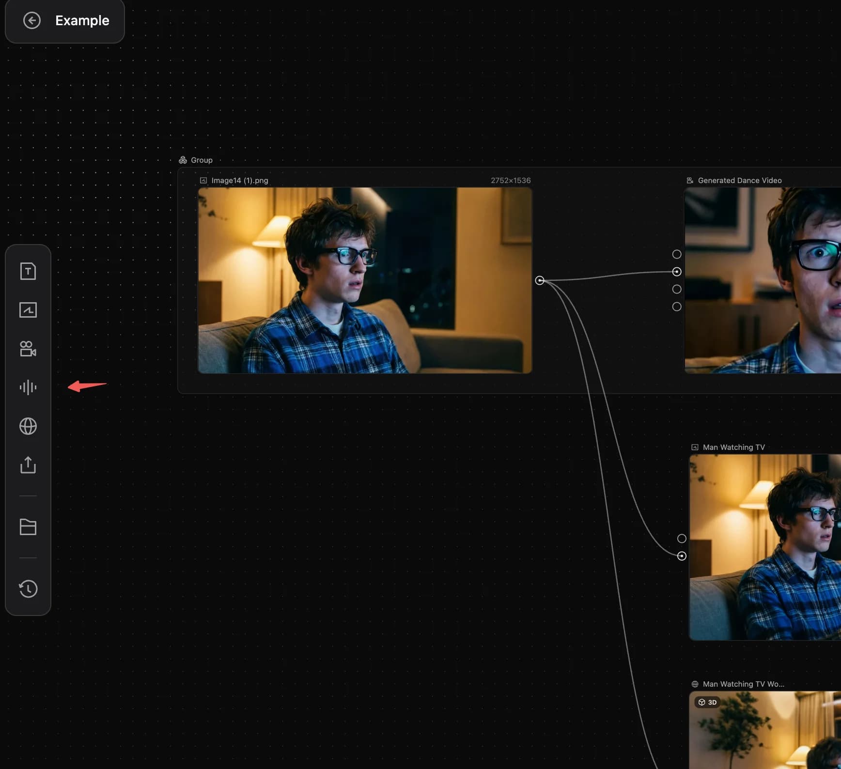Select the Man Watching TV image thumbnail

[x=765, y=547]
